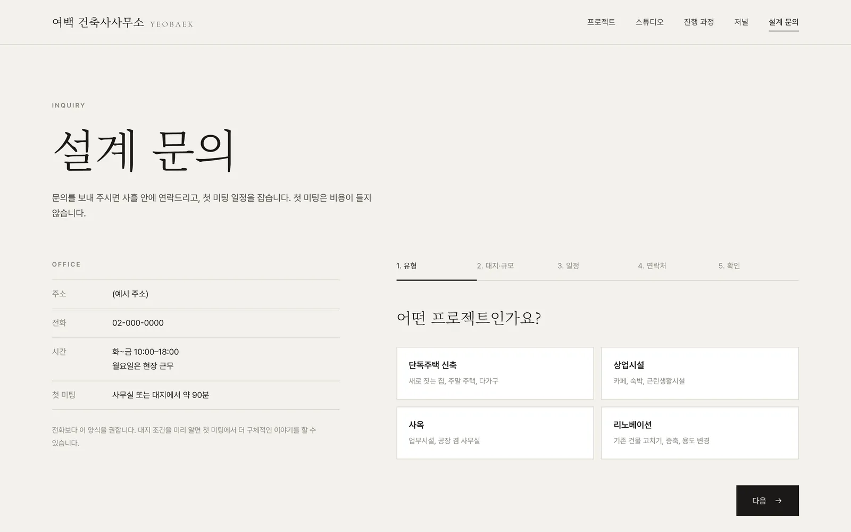This screenshot has height=532, width=851.
Task: Click the (예시 주소) address text
Action: [130, 294]
